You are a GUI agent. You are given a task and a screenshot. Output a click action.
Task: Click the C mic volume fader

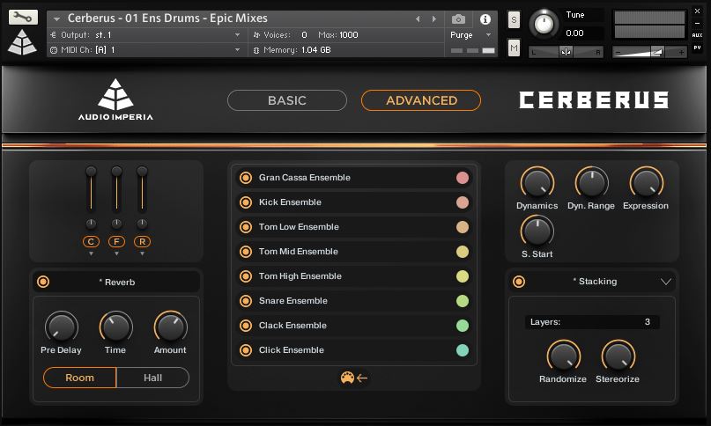pyautogui.click(x=91, y=189)
